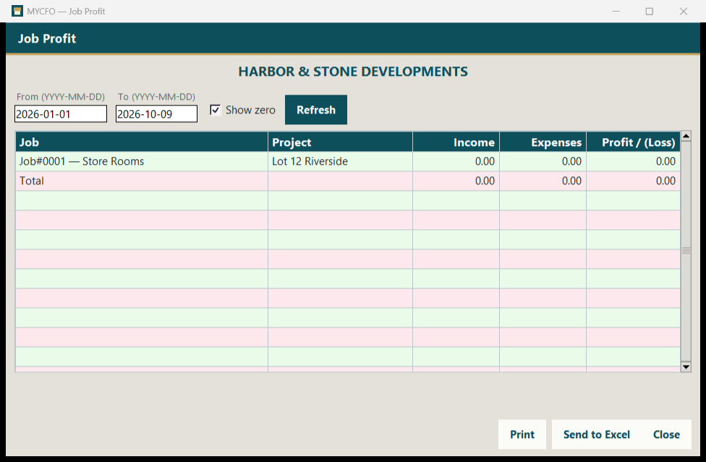Screen dimensions: 706x462
Task: Click the Project column header
Action: [341, 142]
